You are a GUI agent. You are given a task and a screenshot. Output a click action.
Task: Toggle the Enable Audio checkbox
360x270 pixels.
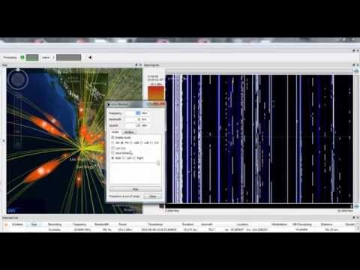point(112,137)
